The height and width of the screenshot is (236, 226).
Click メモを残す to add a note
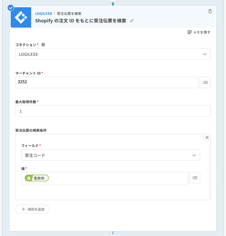coord(199,32)
